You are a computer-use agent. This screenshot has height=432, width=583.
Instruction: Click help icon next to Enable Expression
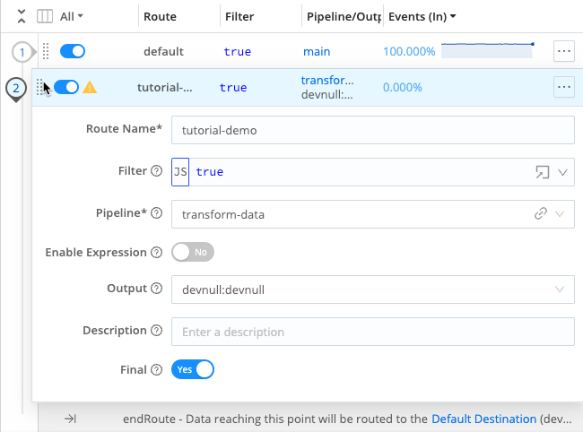coord(156,253)
